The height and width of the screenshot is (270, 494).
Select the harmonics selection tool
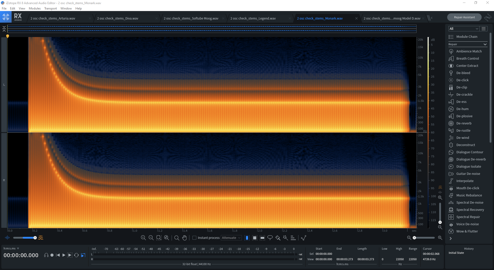(293, 238)
